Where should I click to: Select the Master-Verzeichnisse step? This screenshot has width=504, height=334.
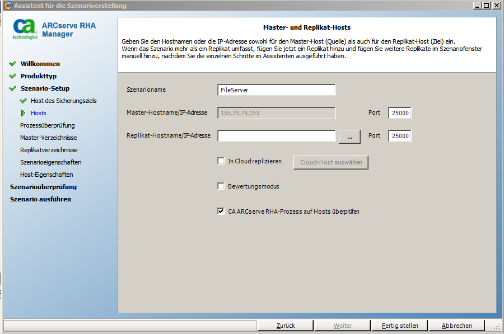pyautogui.click(x=49, y=138)
